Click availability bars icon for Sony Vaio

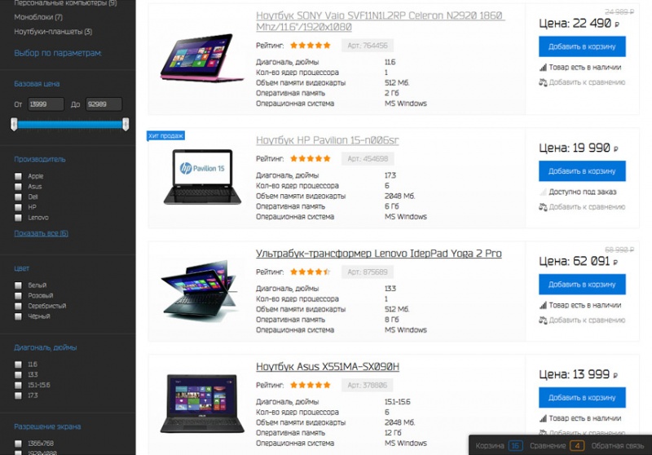tap(543, 67)
